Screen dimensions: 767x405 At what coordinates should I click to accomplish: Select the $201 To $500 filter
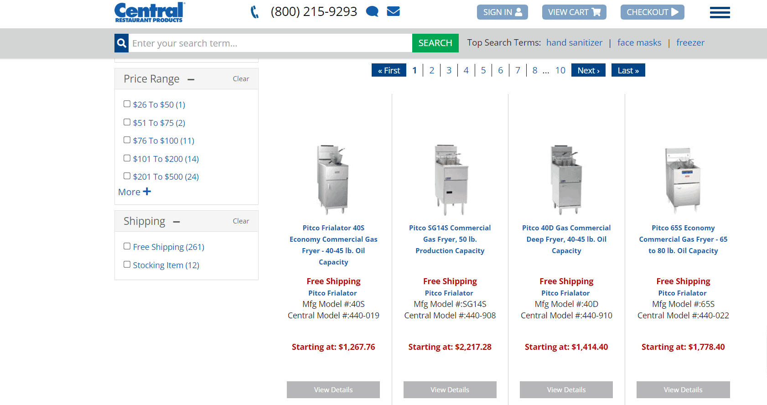click(127, 176)
